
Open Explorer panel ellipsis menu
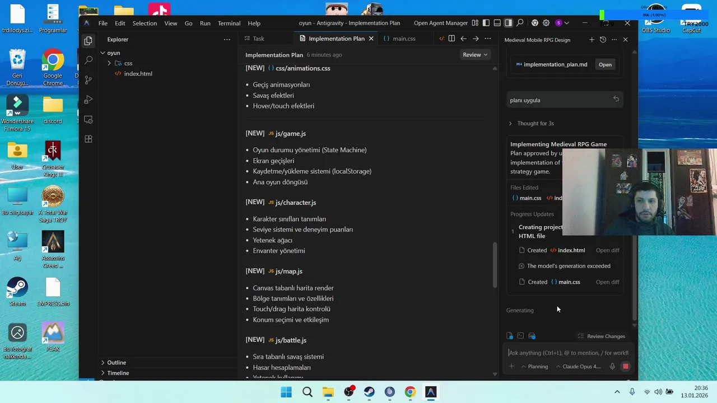pos(227,39)
